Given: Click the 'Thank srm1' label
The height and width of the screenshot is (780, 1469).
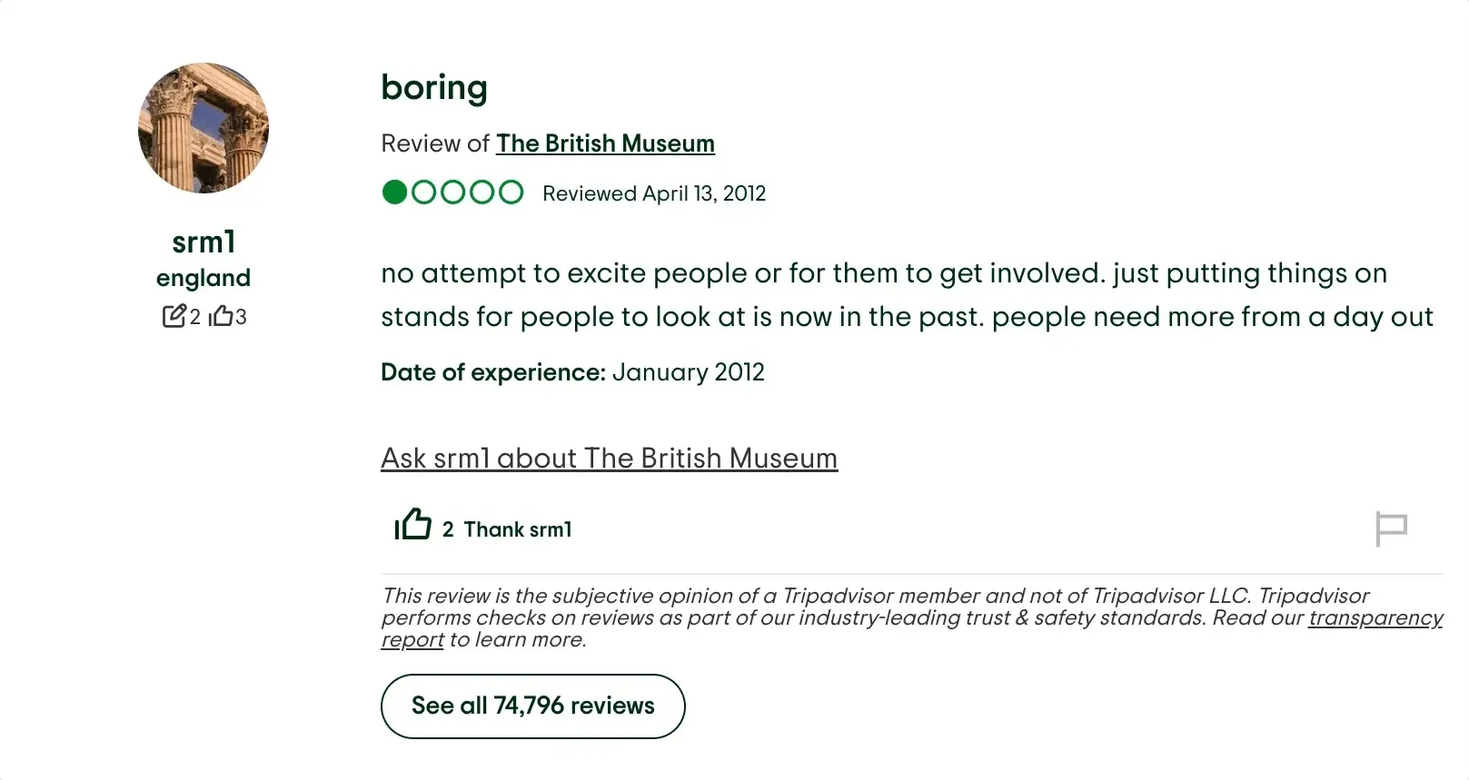Looking at the screenshot, I should click(518, 529).
